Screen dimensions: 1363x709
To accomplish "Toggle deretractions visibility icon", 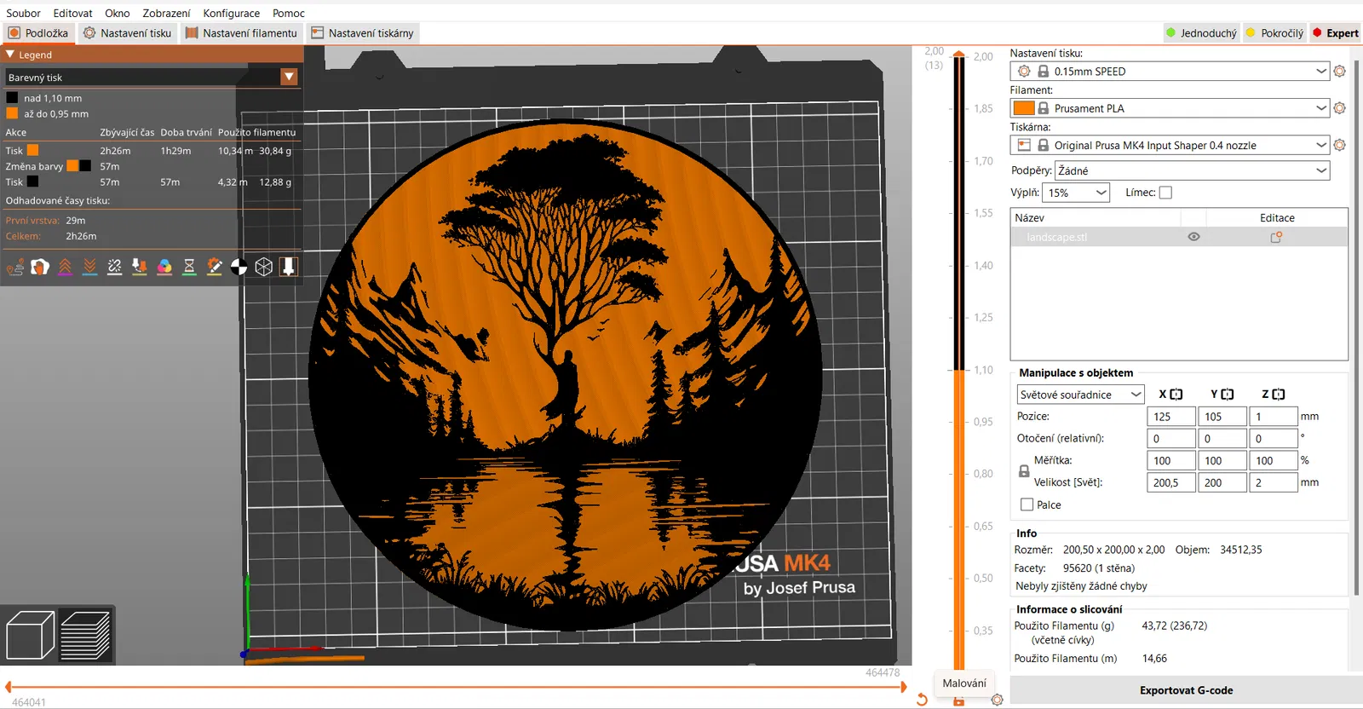I will (89, 268).
